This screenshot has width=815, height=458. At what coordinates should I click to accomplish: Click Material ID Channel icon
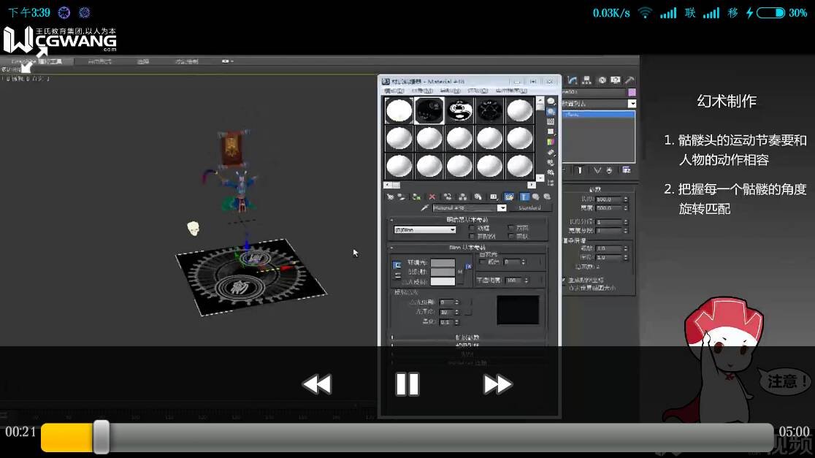point(493,197)
